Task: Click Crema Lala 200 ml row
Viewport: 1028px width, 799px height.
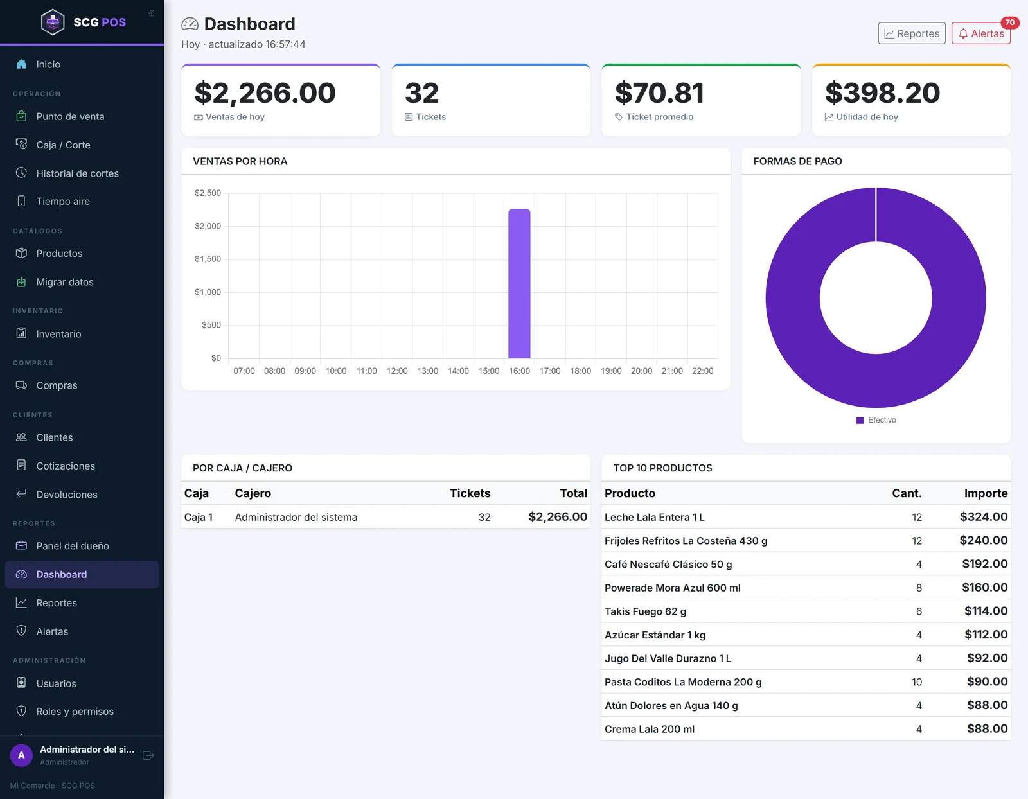Action: click(x=806, y=729)
